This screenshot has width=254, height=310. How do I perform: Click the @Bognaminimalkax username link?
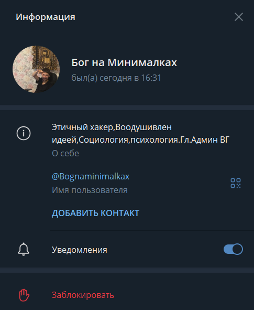click(91, 176)
